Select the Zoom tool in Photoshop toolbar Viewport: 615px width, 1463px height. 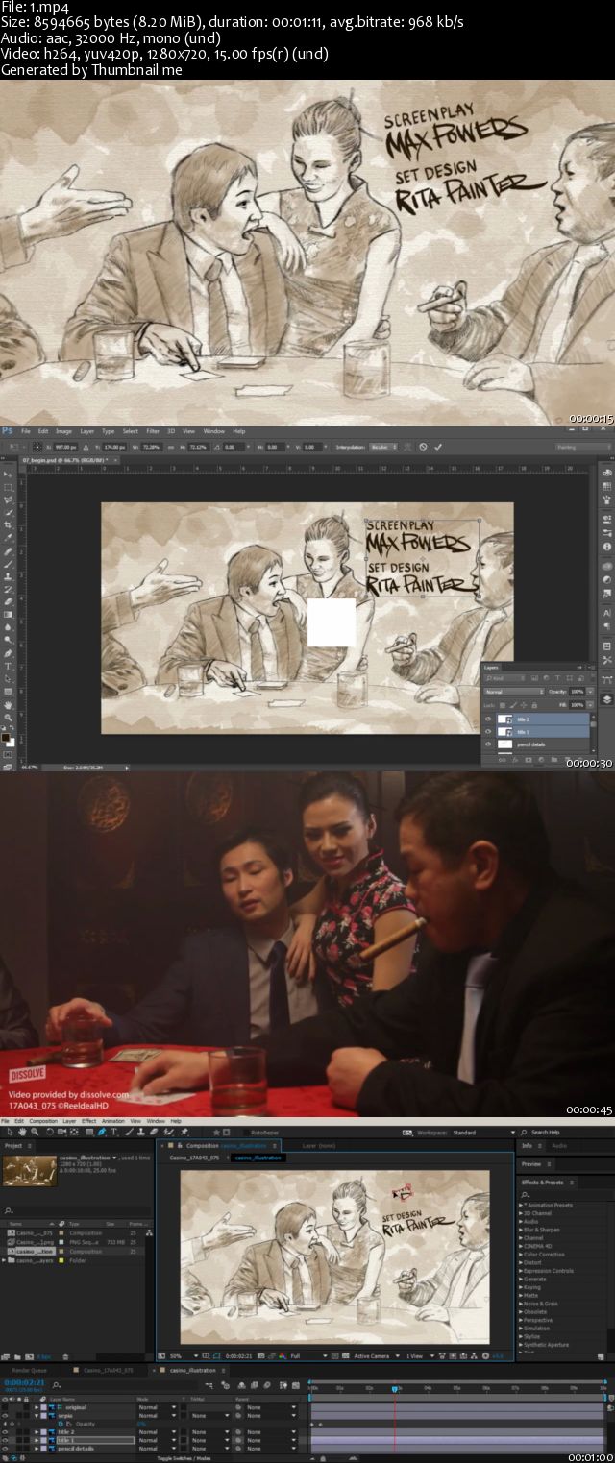tap(8, 718)
